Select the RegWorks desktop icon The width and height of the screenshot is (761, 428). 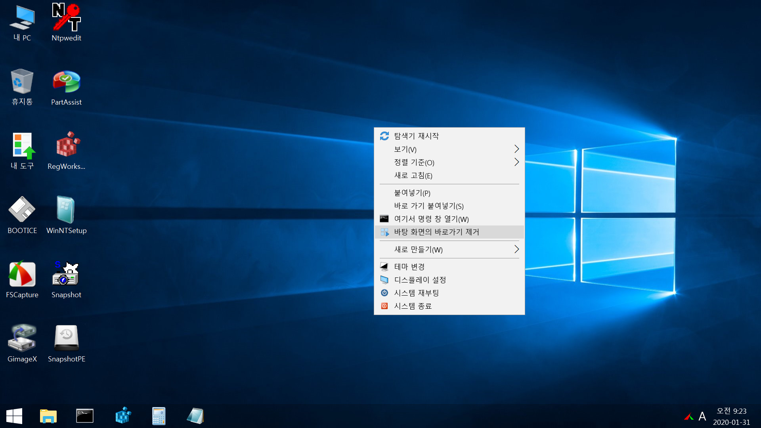coord(66,151)
